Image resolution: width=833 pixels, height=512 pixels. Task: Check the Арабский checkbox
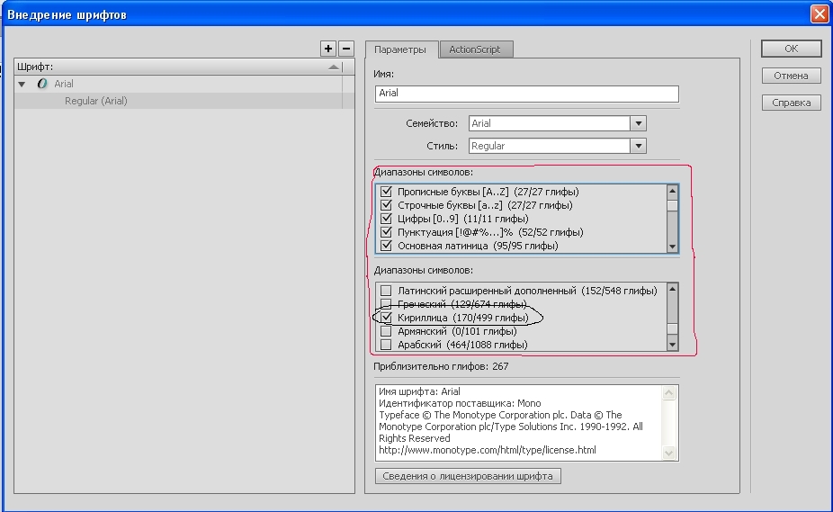tap(386, 345)
